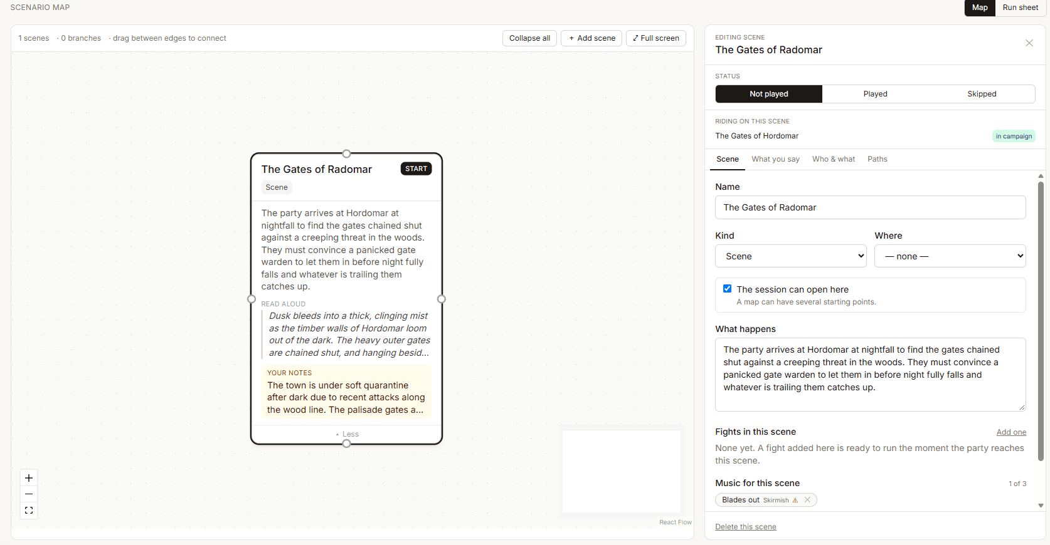Click the 'in campaign' badge
The width and height of the screenshot is (1050, 545).
pyautogui.click(x=1014, y=136)
